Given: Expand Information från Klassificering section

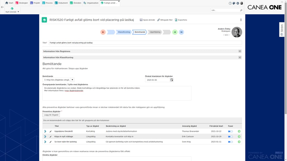Looking at the screenshot, I should (240, 57).
